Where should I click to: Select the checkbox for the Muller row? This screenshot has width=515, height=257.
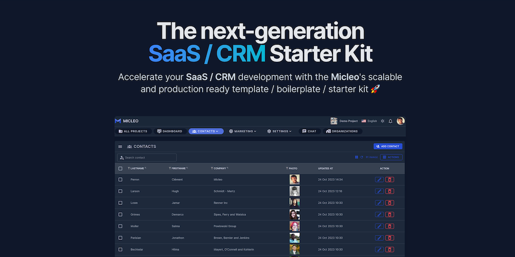pyautogui.click(x=120, y=226)
